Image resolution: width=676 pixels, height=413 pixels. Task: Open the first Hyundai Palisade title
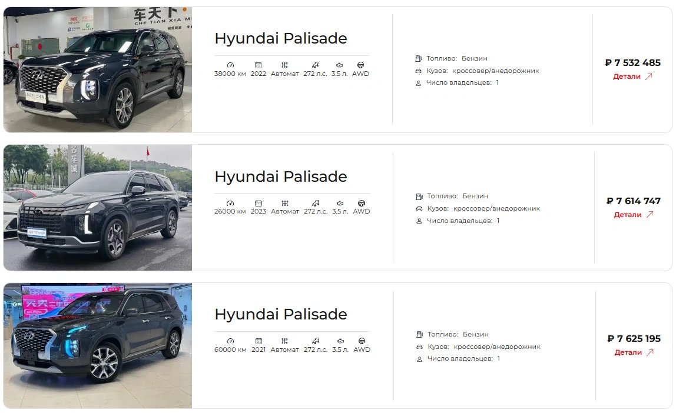click(281, 38)
